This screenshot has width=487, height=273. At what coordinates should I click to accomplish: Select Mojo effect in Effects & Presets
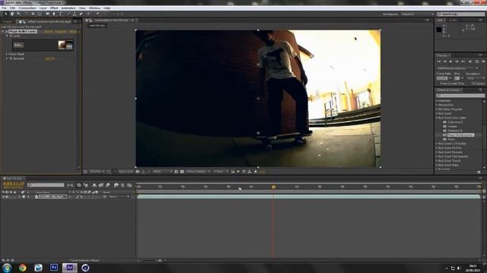[x=451, y=140]
